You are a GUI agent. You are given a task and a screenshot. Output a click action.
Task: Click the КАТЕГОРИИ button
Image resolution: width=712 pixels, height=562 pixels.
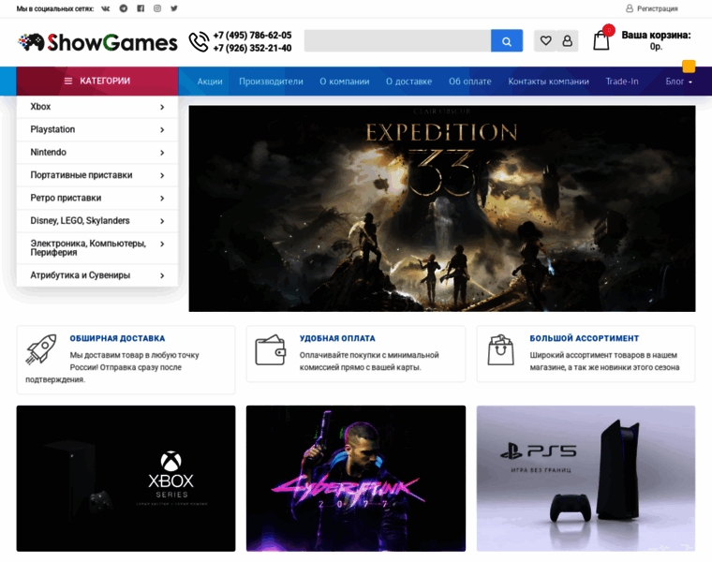tap(97, 81)
